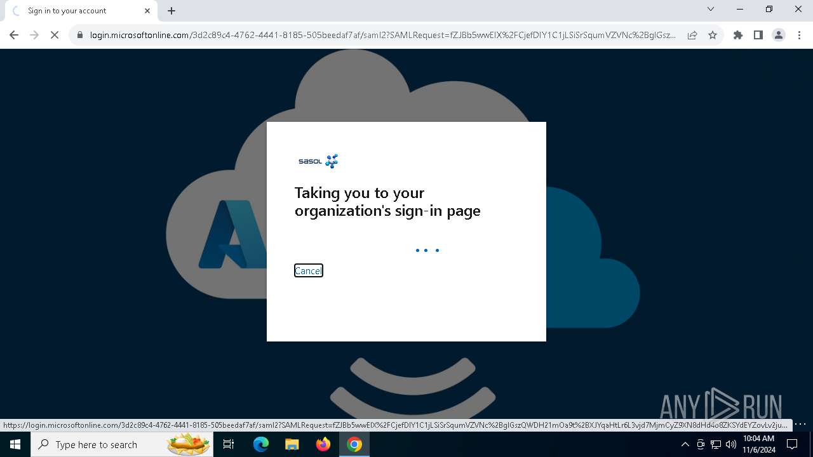
Task: Open the Chrome three-dot menu
Action: pyautogui.click(x=799, y=35)
